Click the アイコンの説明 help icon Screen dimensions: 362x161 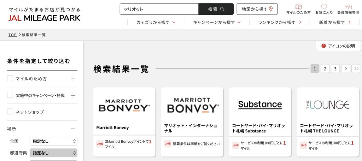tap(323, 46)
